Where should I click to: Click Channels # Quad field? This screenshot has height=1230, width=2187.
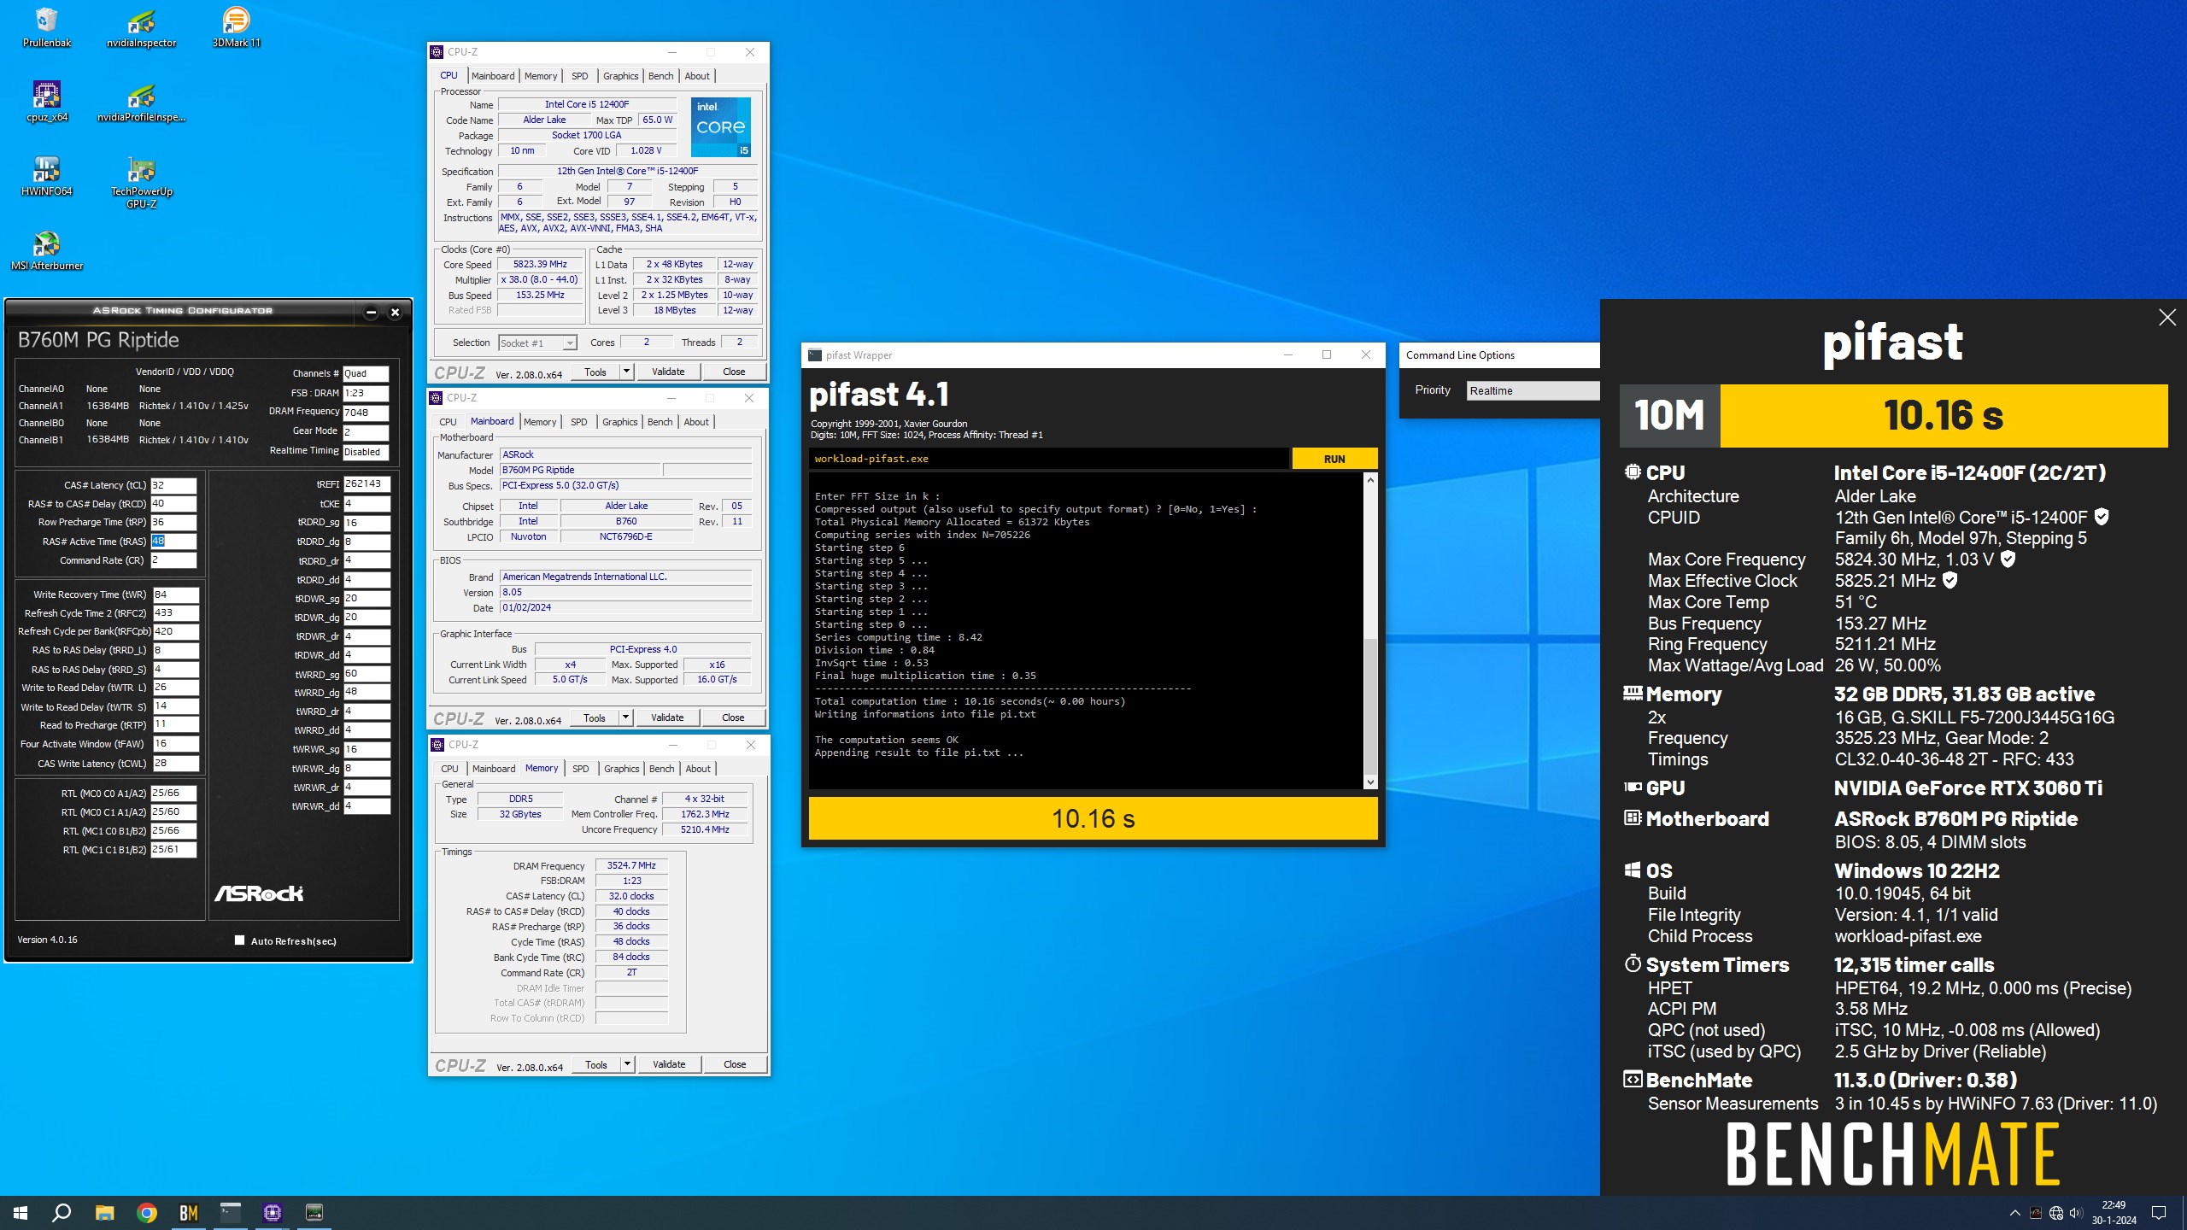(366, 373)
